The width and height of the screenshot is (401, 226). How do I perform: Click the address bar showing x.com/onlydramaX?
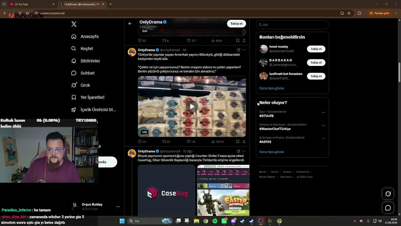188,13
